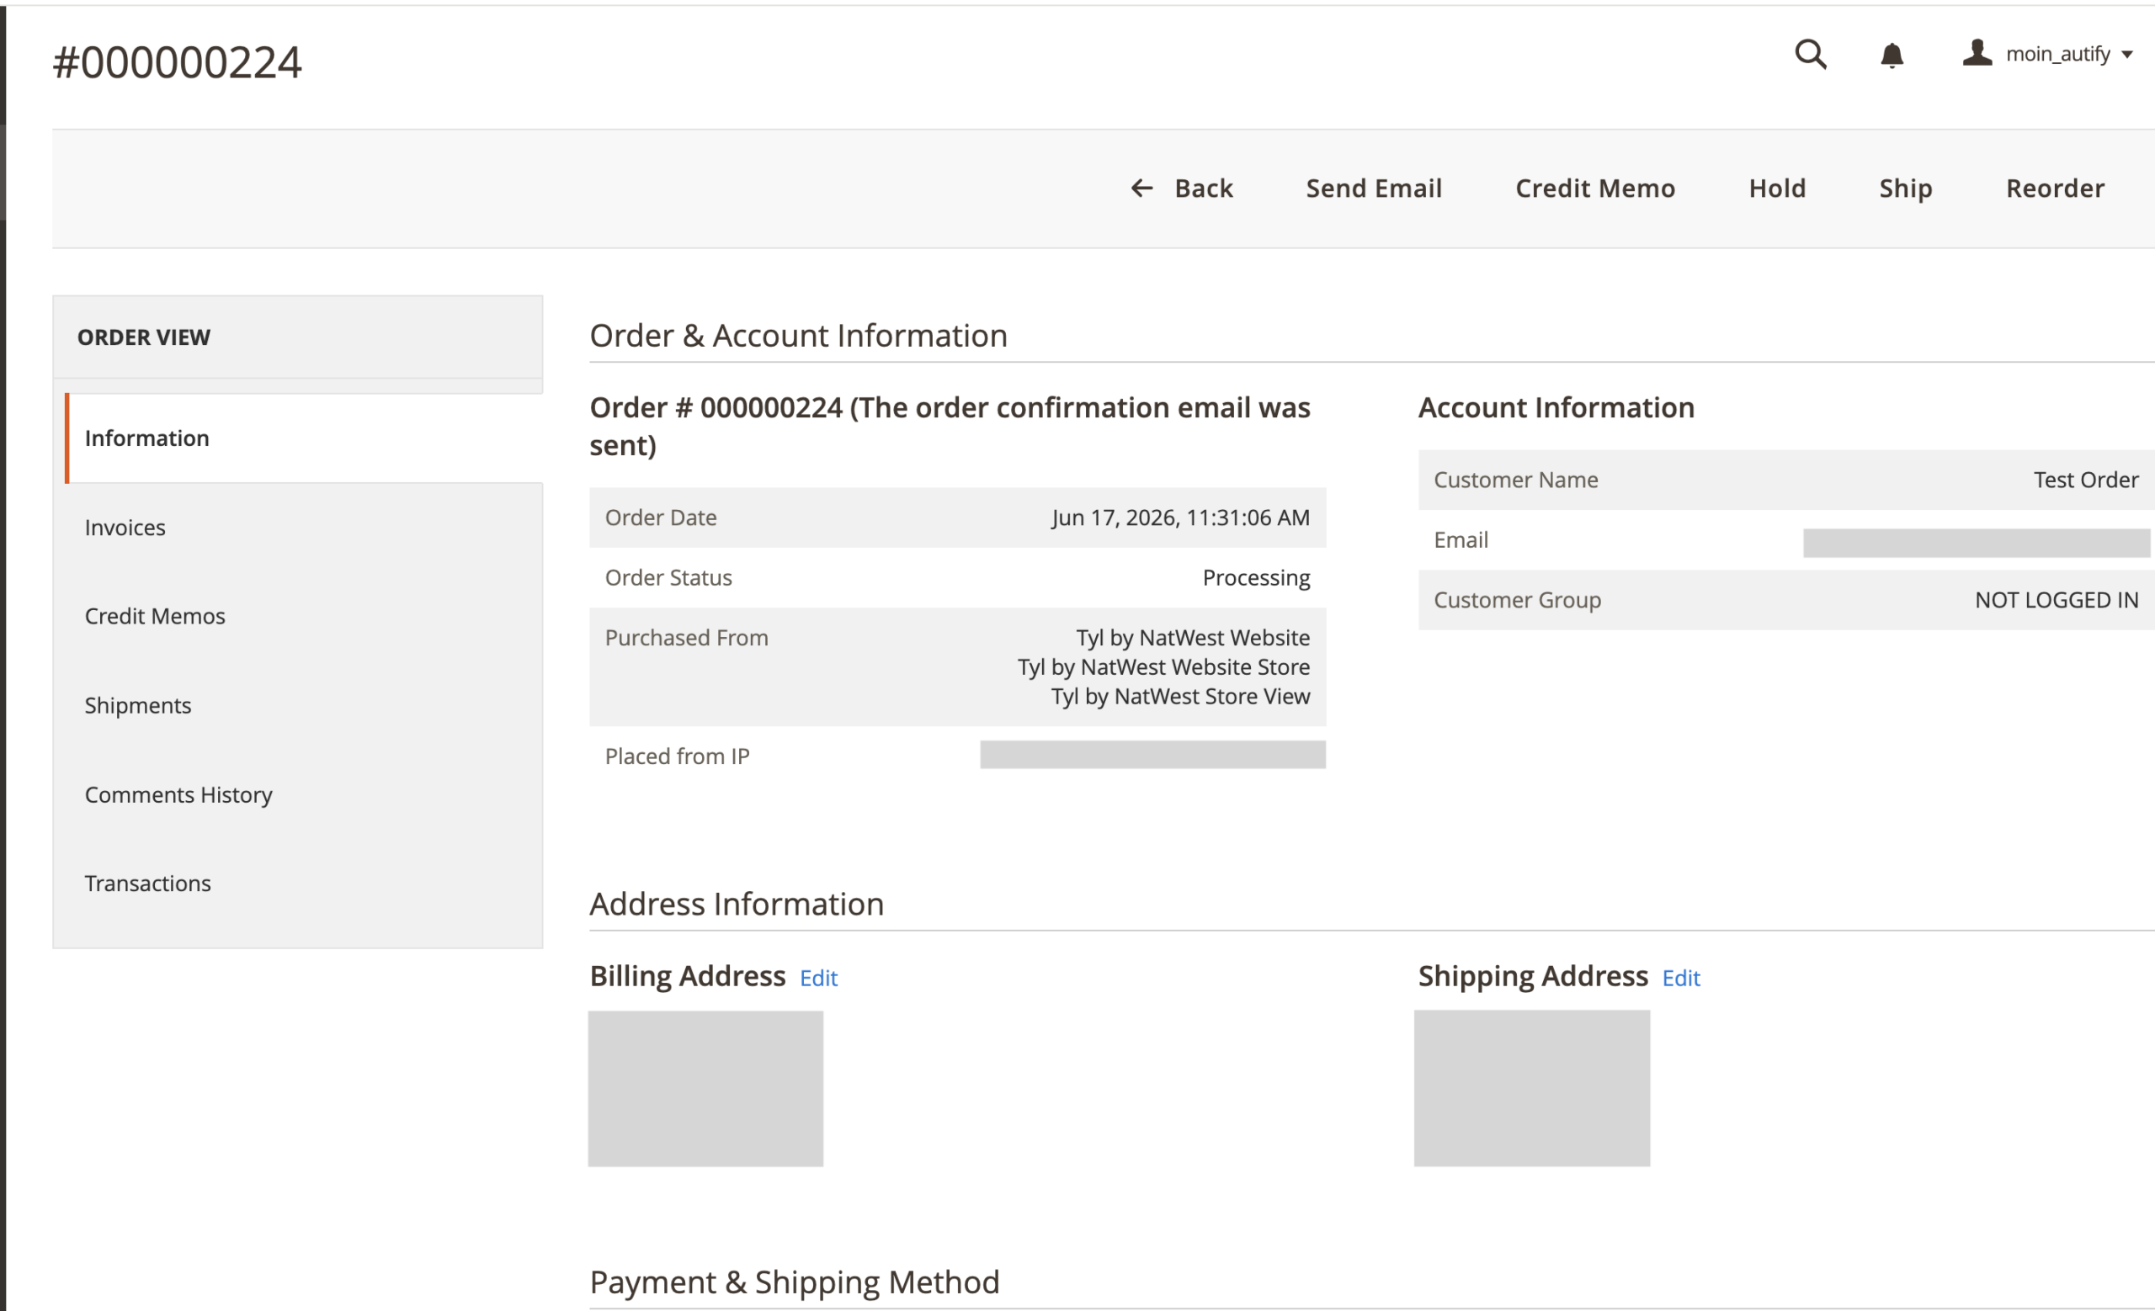
Task: Edit the Billing Address
Action: [x=818, y=978]
